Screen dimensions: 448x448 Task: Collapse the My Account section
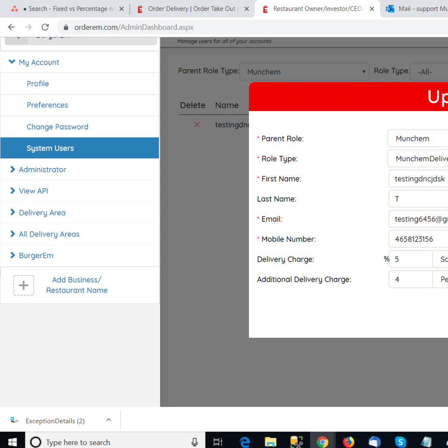[x=12, y=62]
